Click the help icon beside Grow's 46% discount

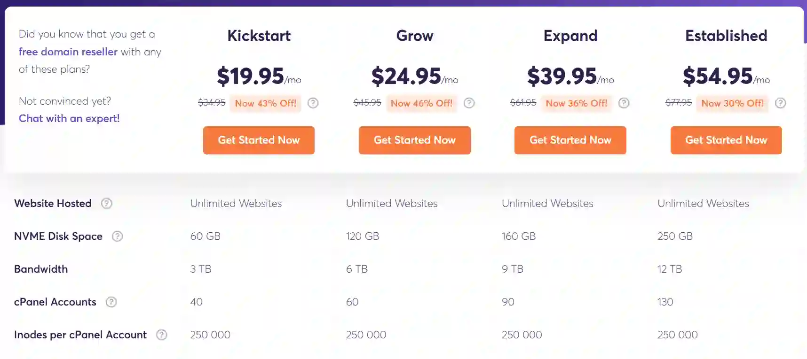[x=469, y=103]
